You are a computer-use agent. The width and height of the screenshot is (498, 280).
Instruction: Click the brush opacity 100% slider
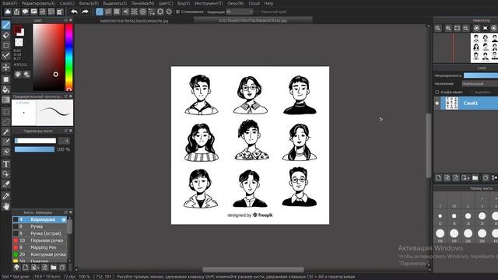point(34,149)
